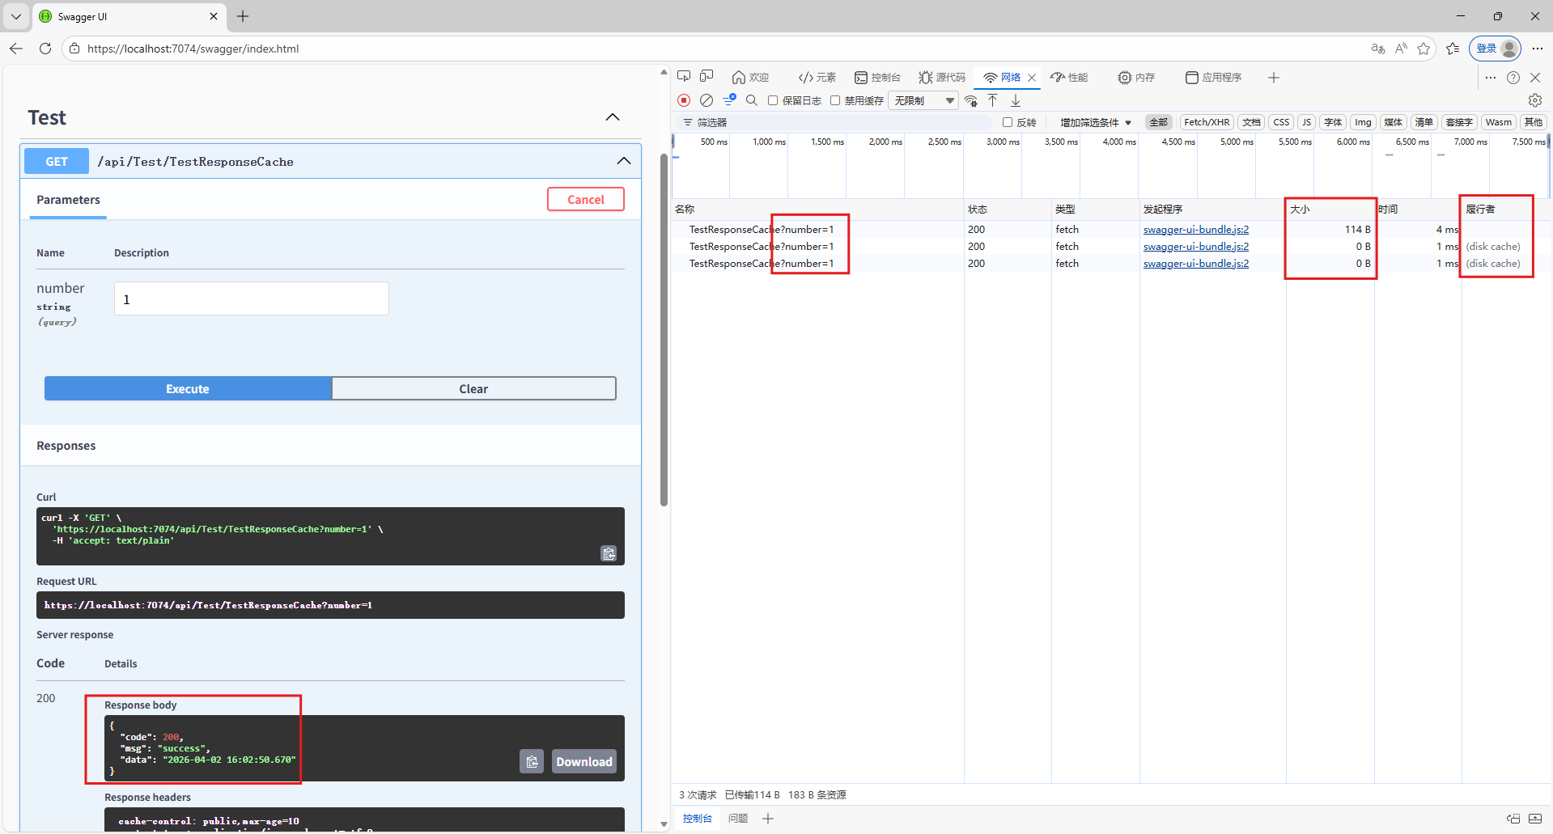This screenshot has width=1553, height=834.
Task: Open network search magnifier icon
Action: (752, 100)
